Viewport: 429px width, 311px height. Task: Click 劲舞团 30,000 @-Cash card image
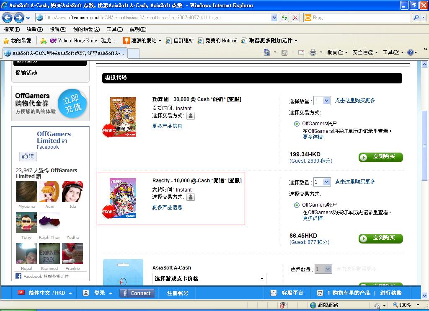pos(123,117)
